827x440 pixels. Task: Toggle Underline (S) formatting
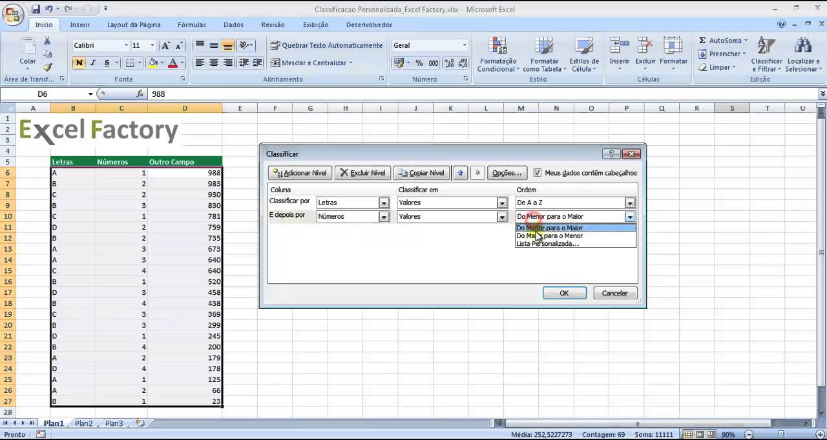pyautogui.click(x=107, y=63)
